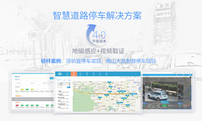Click the round R logo in the blue header
The height and width of the screenshot is (121, 202).
click(x=60, y=74)
